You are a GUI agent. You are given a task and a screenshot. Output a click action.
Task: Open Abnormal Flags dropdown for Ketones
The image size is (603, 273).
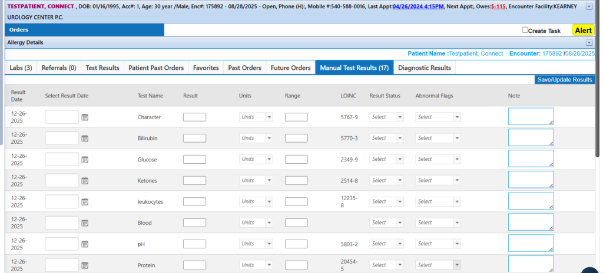pyautogui.click(x=438, y=180)
